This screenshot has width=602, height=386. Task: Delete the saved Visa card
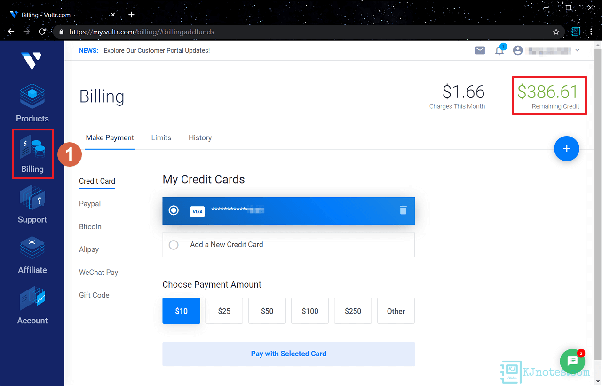pyautogui.click(x=403, y=210)
